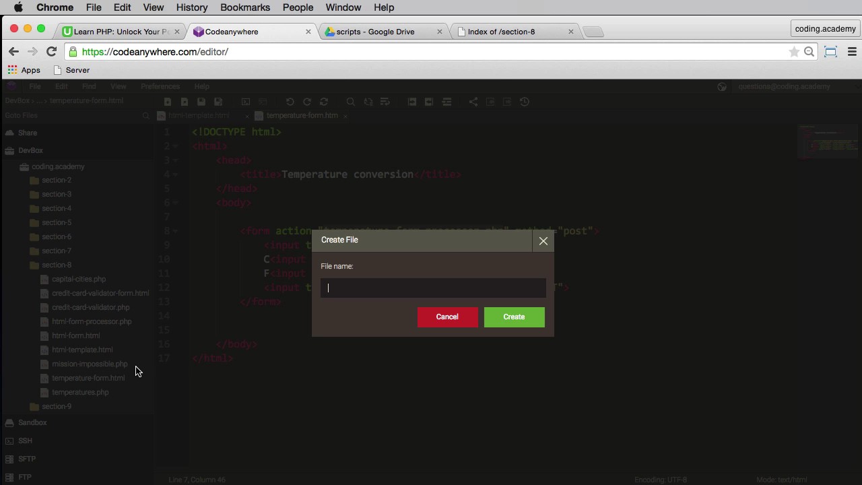Screen dimensions: 862x485
Task: Open the editor's Preferences menu
Action: pyautogui.click(x=160, y=86)
